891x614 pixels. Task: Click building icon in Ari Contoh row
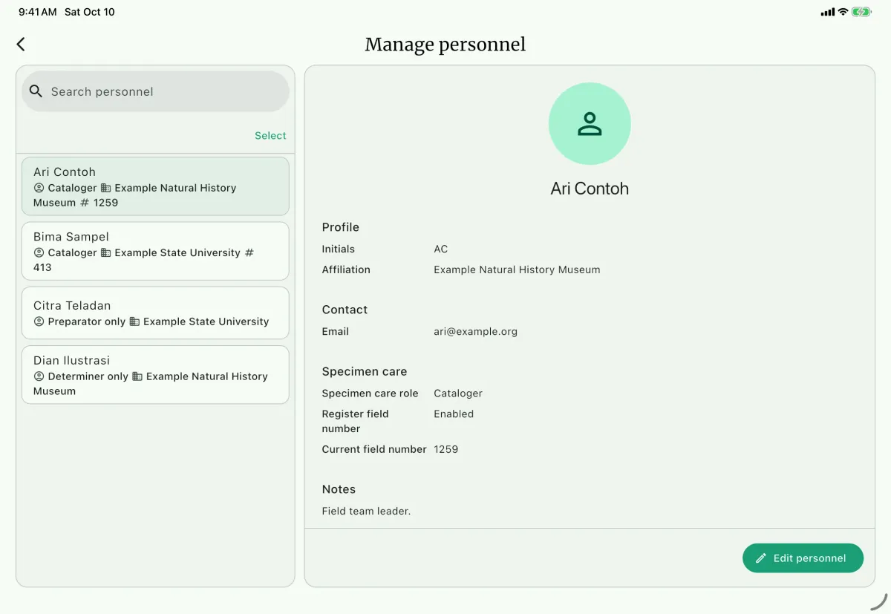tap(105, 188)
